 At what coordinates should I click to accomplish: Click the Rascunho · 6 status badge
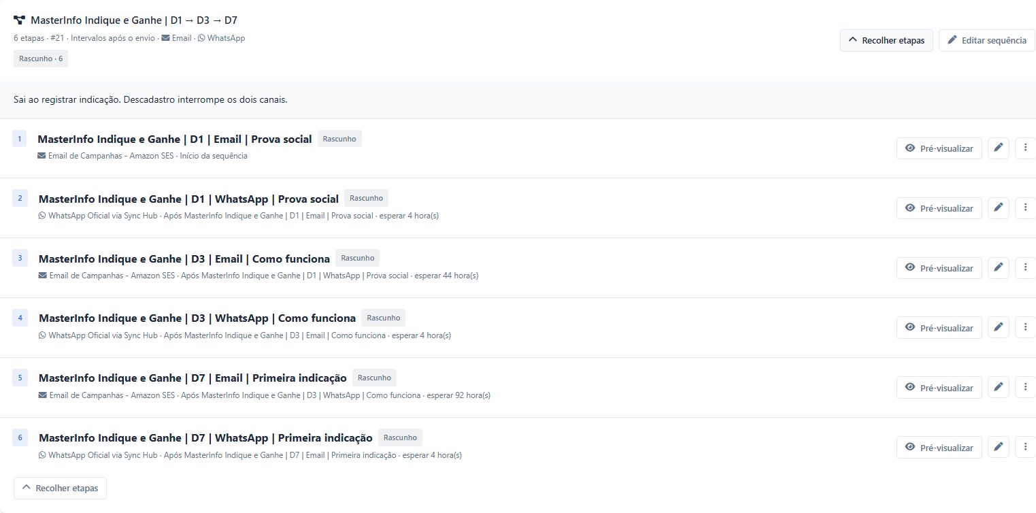[x=41, y=59]
